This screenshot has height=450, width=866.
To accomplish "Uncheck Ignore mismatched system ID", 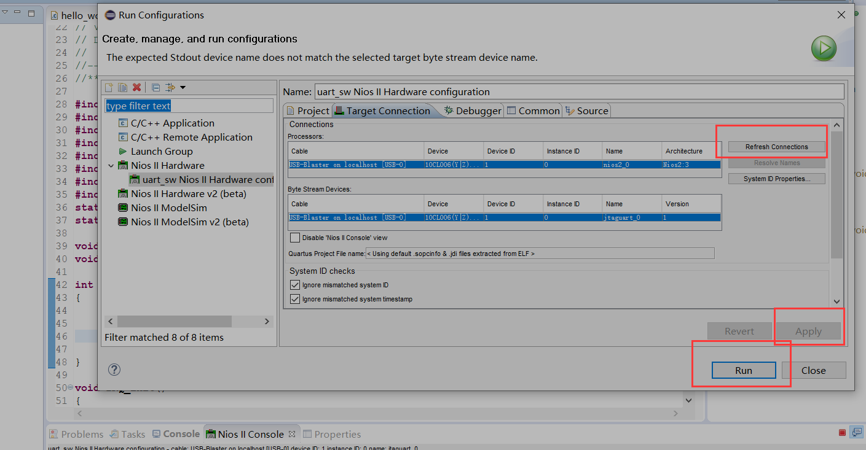I will click(x=296, y=284).
